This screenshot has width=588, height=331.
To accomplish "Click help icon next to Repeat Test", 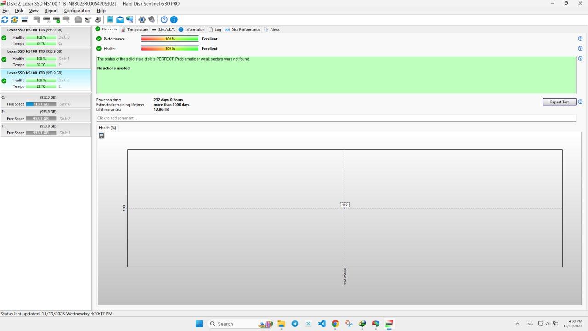I will tap(580, 102).
